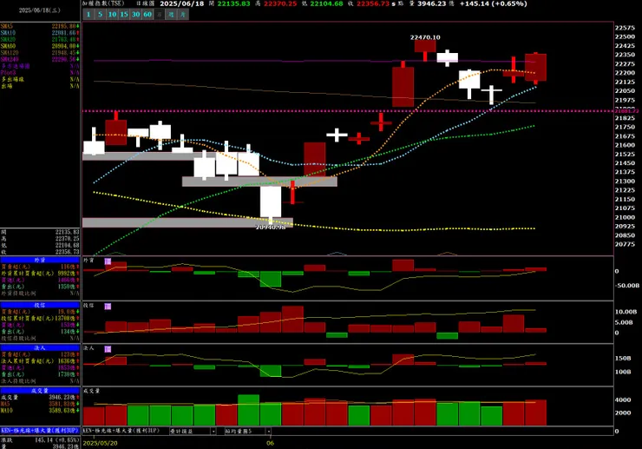Click the 2025/06/18(三) date at top-left
642x449 pixels.
[x=39, y=10]
